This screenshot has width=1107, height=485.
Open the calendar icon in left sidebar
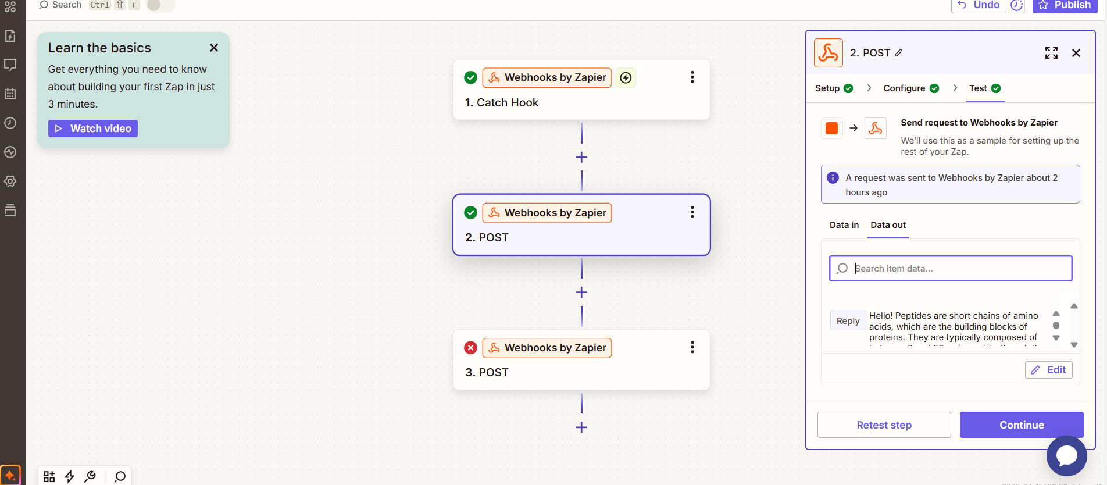[10, 94]
